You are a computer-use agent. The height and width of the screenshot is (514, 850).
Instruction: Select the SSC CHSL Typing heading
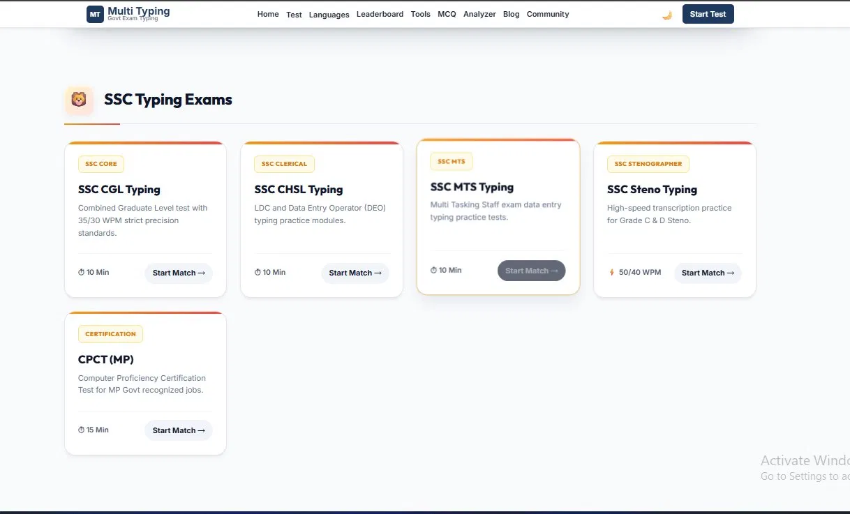click(299, 189)
